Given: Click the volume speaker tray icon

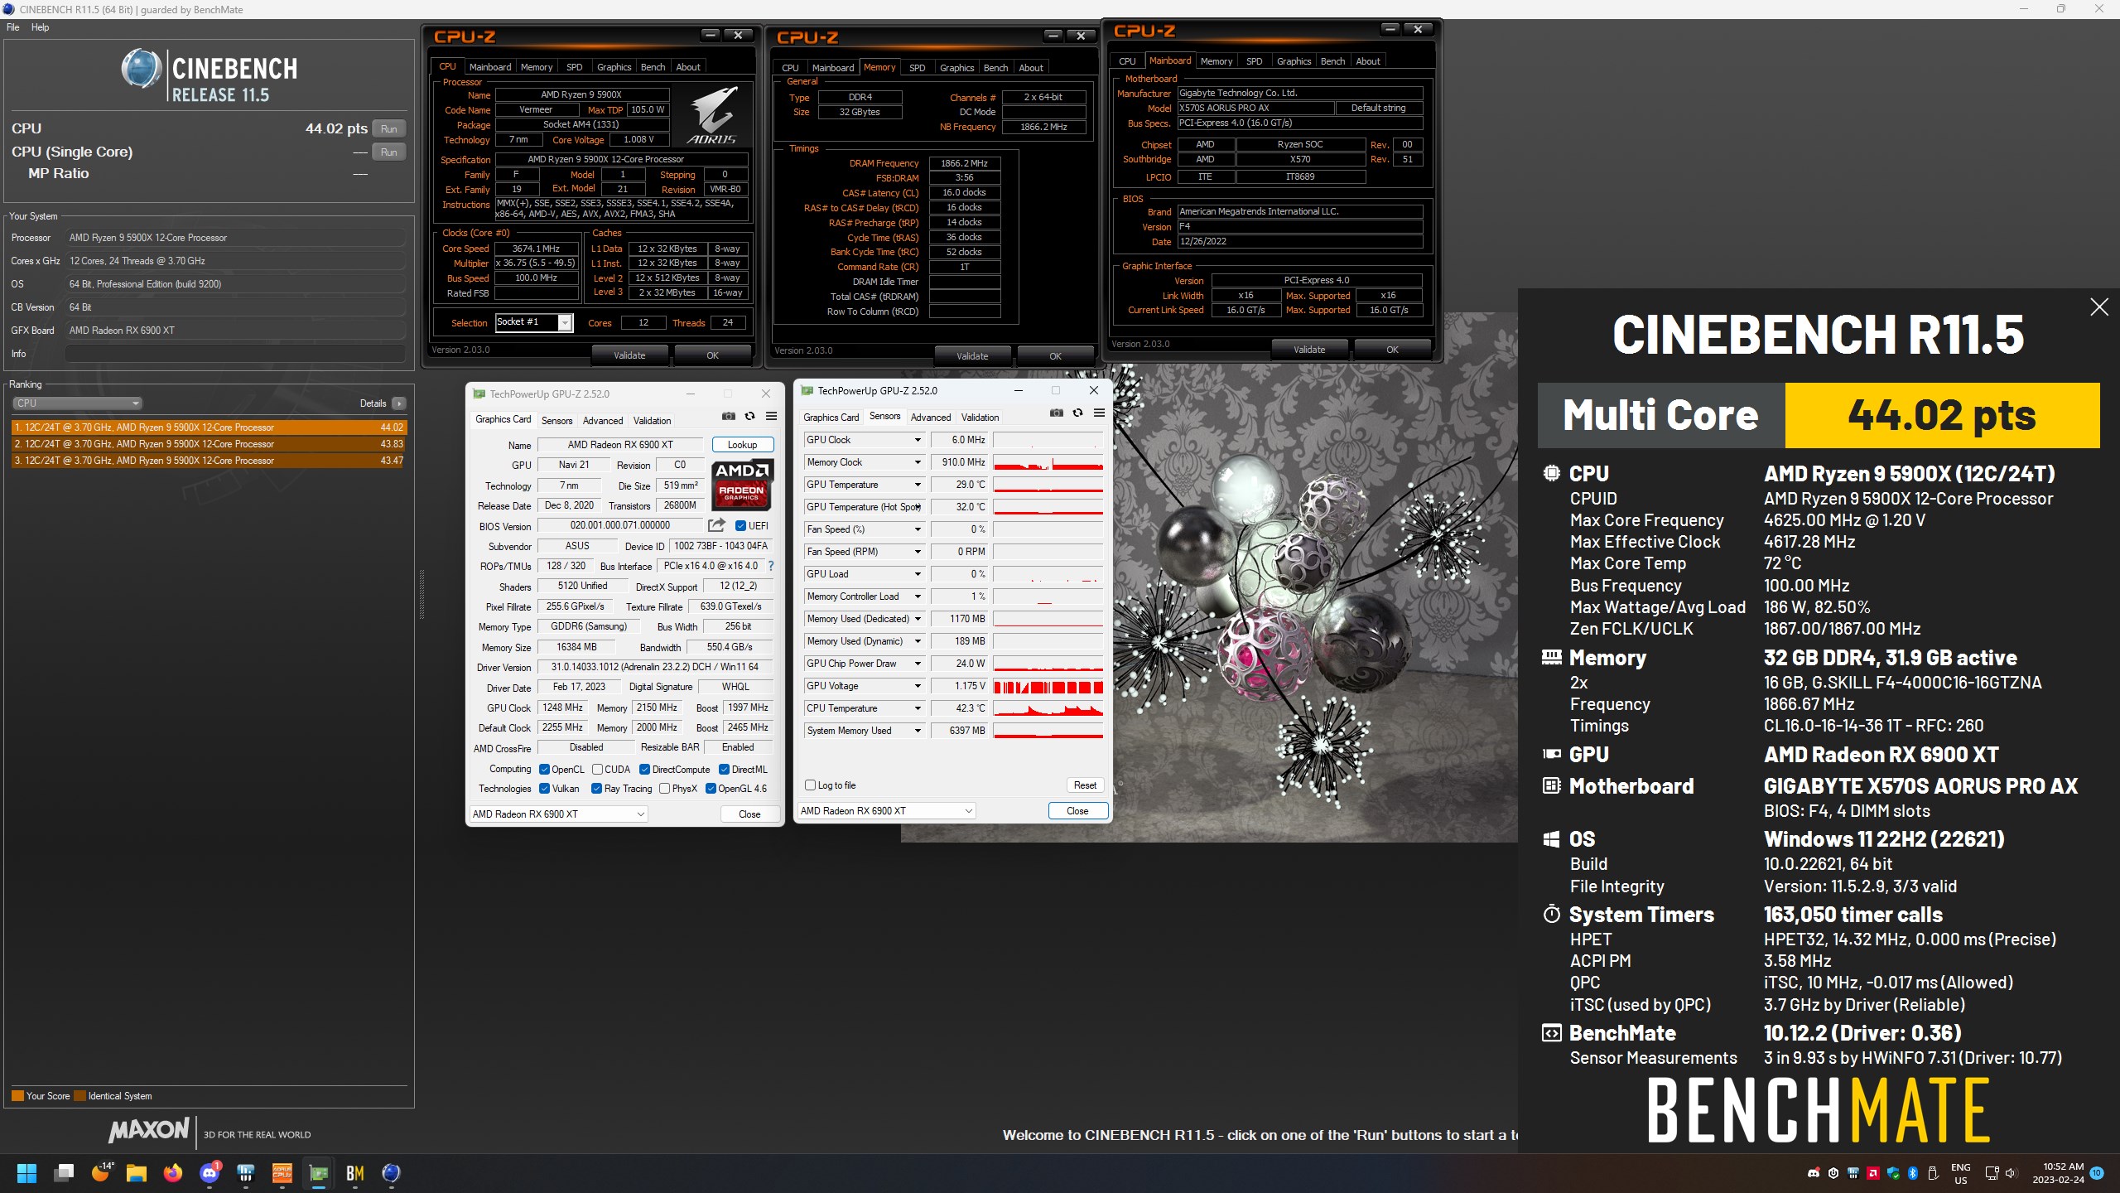Looking at the screenshot, I should point(2012,1173).
